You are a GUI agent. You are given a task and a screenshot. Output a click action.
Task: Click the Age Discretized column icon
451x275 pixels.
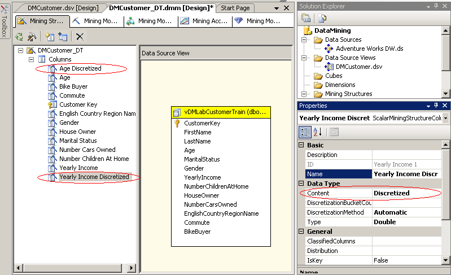coord(52,68)
